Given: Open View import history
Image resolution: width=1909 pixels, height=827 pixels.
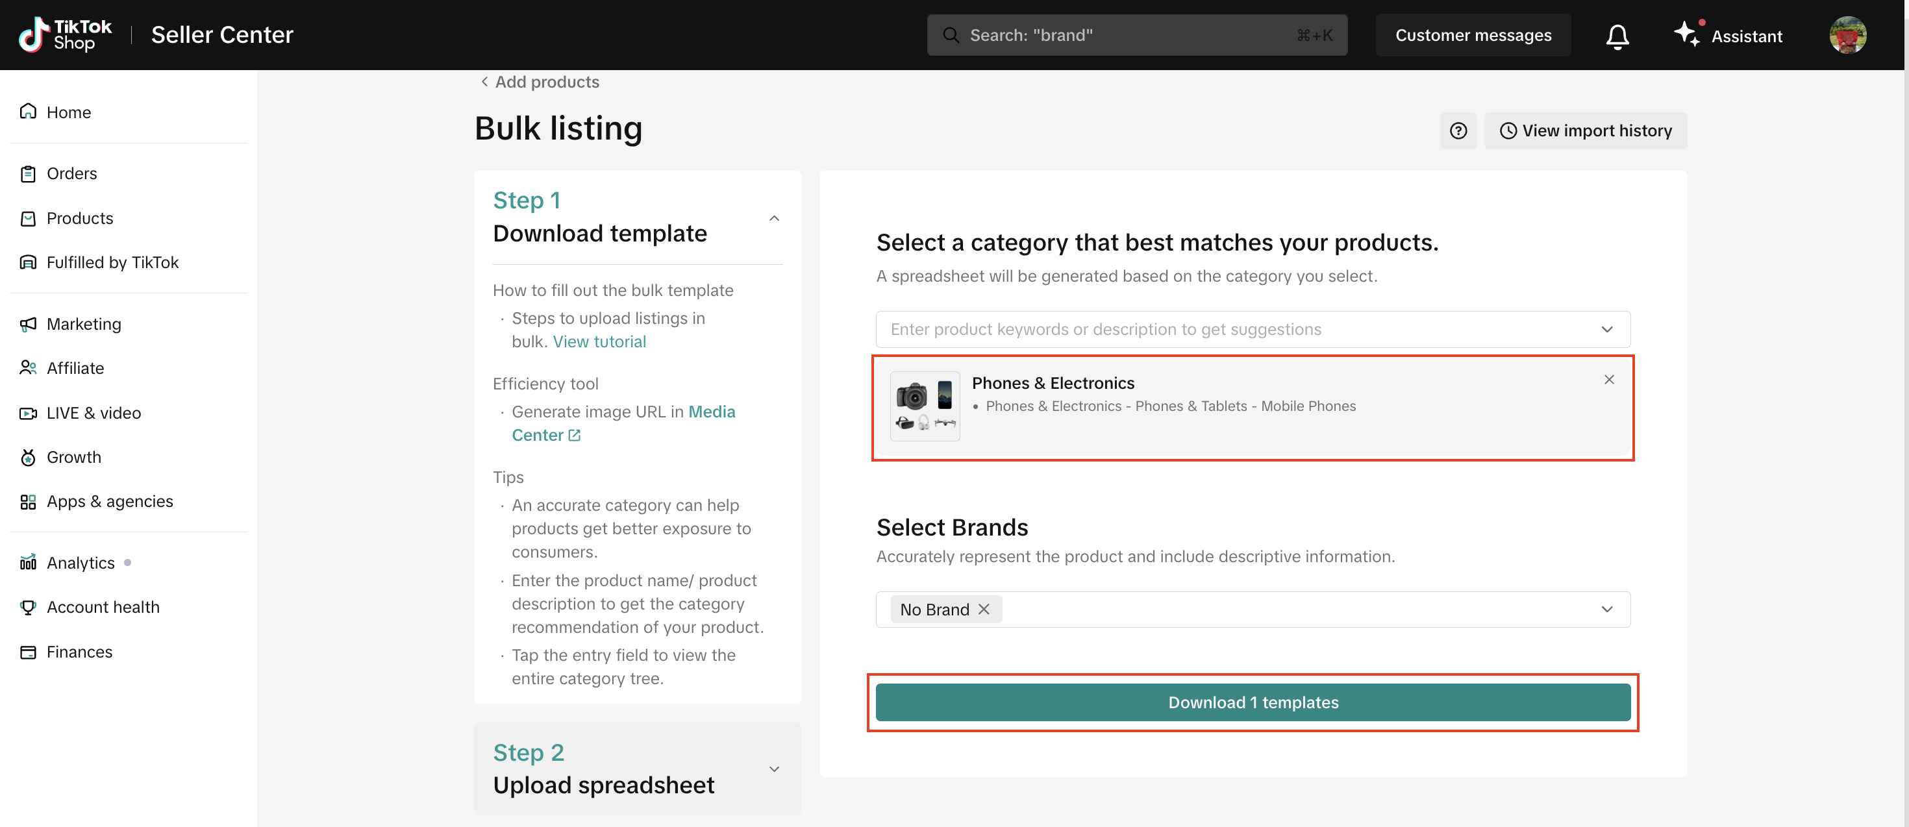Looking at the screenshot, I should [1585, 130].
